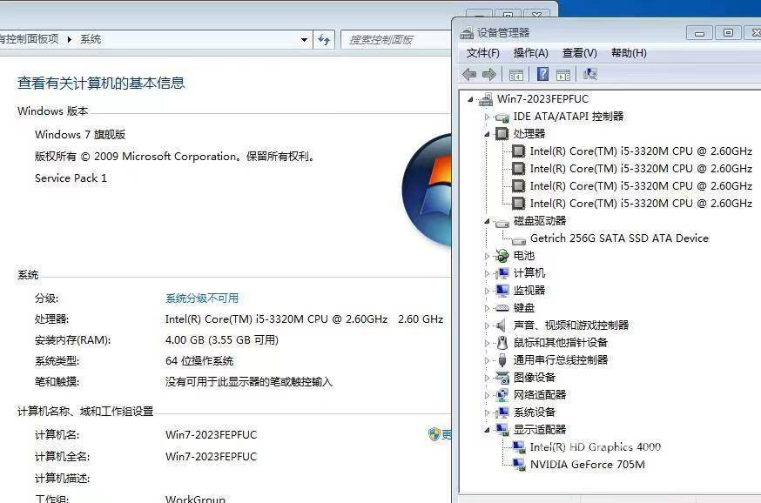Screen dimensions: 761x503
Task: Expand the 计算机 node
Action: (x=487, y=273)
